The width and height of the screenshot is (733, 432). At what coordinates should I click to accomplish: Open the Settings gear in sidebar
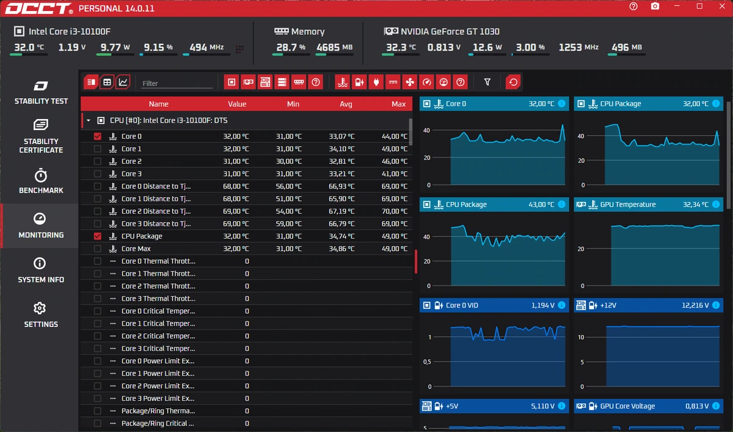pos(41,315)
